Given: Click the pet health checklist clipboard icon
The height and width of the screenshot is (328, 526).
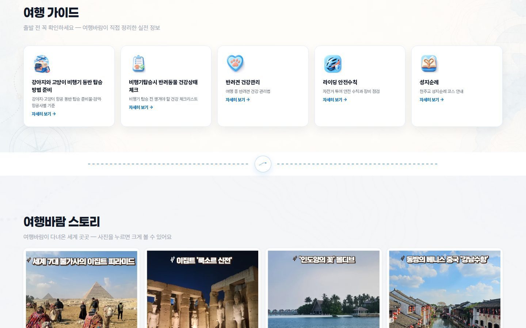Looking at the screenshot, I should click(x=138, y=64).
